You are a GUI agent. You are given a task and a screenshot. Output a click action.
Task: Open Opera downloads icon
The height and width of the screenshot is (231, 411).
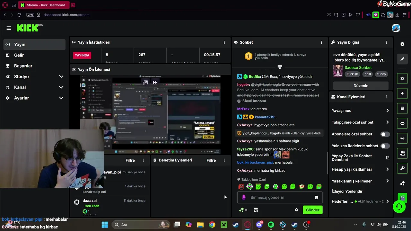pos(397,15)
